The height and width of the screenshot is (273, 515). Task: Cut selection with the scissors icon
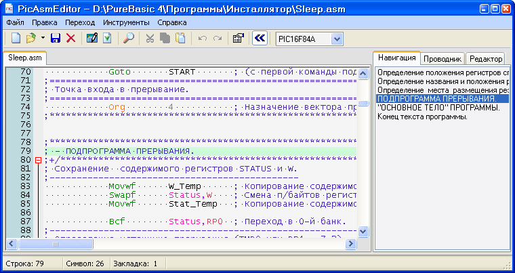tap(150, 39)
